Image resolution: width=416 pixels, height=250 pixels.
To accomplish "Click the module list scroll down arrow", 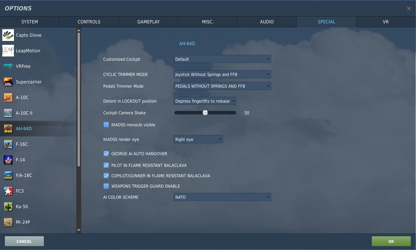I will point(79,230).
